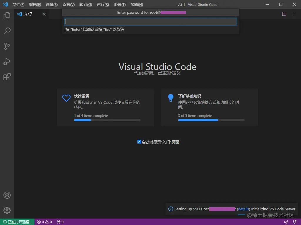Click the details link in SSH notification
Viewport: 301px width, 225px height.
click(243, 209)
